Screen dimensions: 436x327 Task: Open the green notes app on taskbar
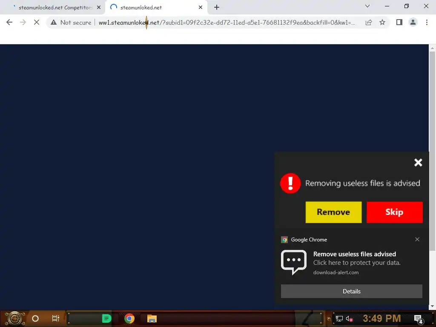point(106,318)
